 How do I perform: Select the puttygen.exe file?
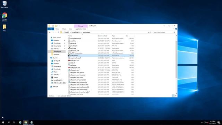point(101,56)
